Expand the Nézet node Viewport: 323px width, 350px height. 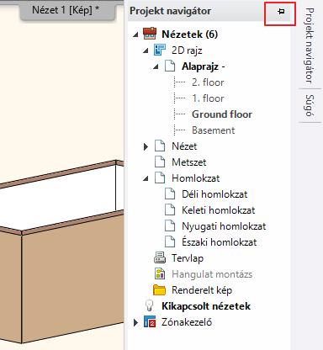[146, 146]
